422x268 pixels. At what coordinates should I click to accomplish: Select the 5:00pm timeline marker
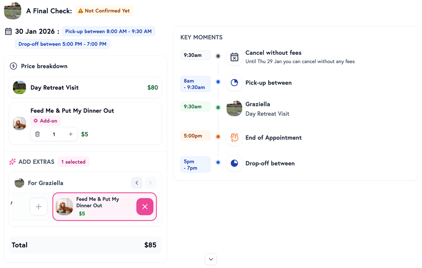tap(195, 136)
